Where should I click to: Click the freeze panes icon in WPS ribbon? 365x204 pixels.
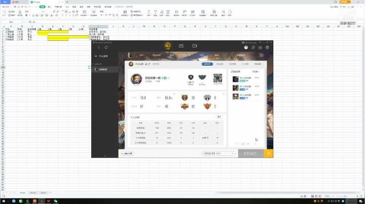coord(203,12)
